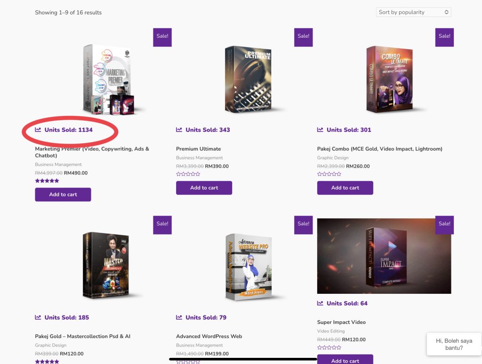Add Pakej Combo to cart

click(345, 188)
